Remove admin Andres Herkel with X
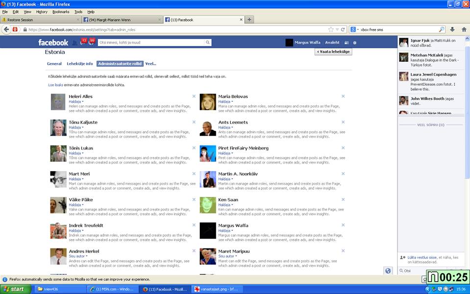The height and width of the screenshot is (294, 470). pos(194,251)
